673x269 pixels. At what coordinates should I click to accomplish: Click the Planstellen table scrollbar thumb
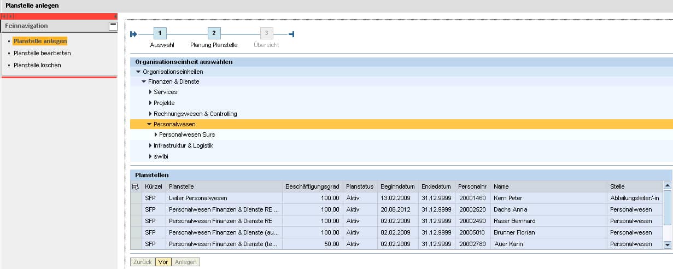(x=668, y=208)
